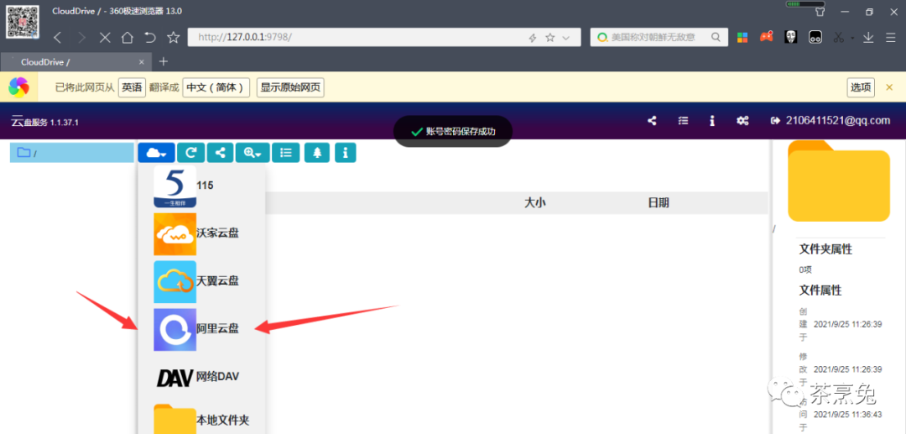This screenshot has height=434, width=906.
Task: Close the CloudDrive / tab
Action: [142, 62]
